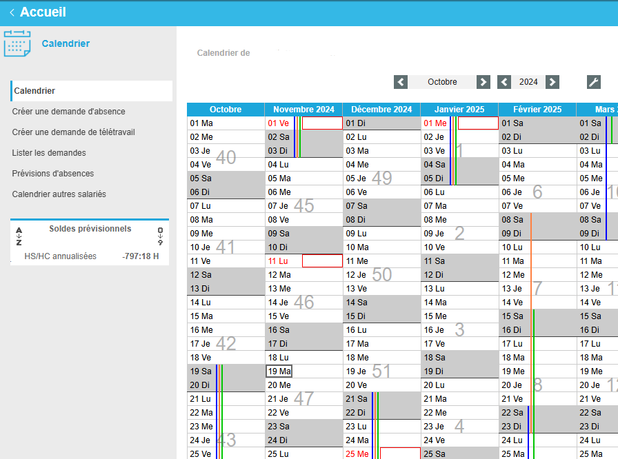
Task: Choose Lister les demandes
Action: [x=49, y=153]
